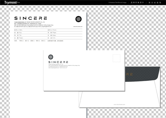This screenshot has height=118, width=166.
Task: Click the rightmost Chinese text in the header
Action: (x=155, y=3)
